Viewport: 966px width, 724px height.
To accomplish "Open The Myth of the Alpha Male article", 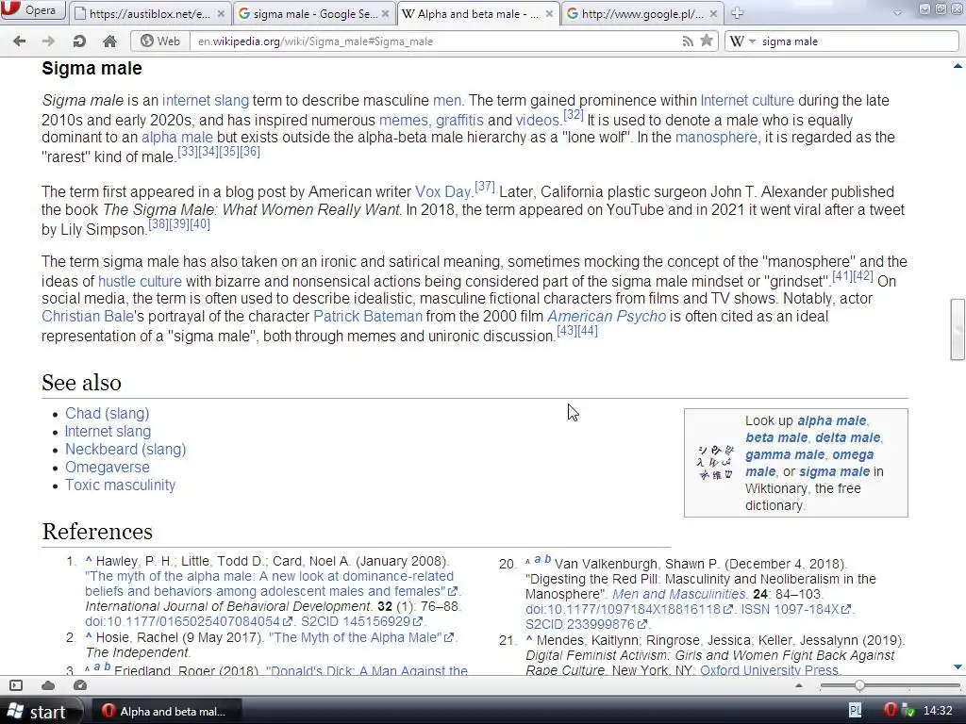I will (x=361, y=637).
